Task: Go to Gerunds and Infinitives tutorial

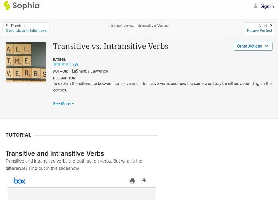Action: (x=26, y=31)
